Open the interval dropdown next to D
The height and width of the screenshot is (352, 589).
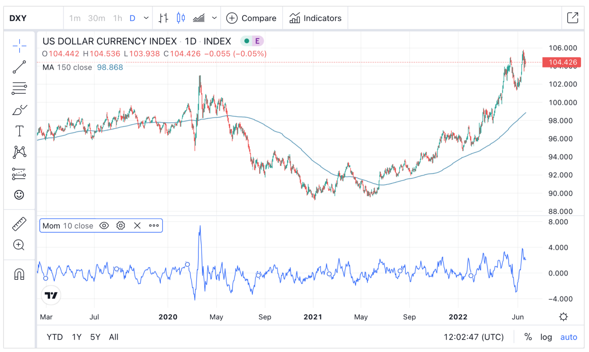tap(145, 18)
